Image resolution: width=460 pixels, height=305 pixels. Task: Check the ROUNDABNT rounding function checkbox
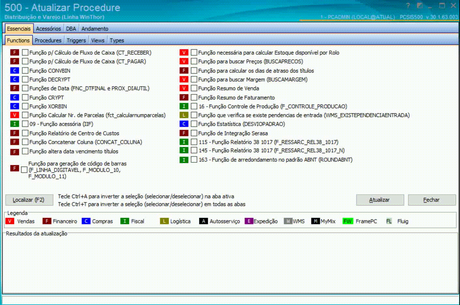point(194,160)
